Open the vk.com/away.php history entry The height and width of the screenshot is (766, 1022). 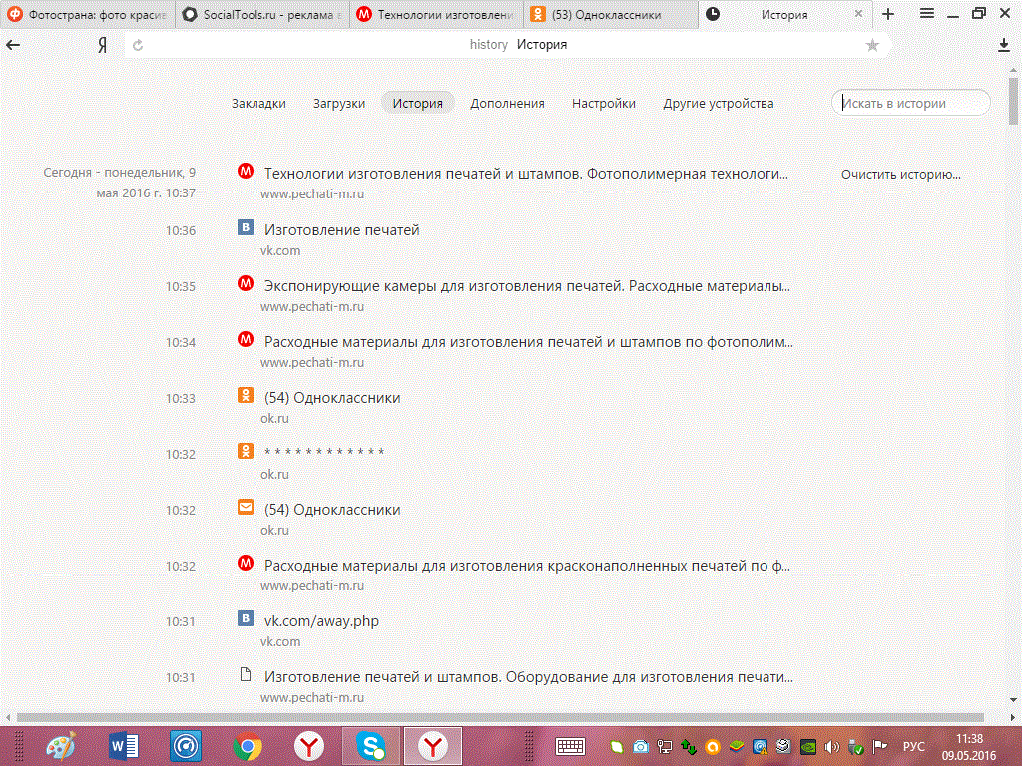pos(321,621)
